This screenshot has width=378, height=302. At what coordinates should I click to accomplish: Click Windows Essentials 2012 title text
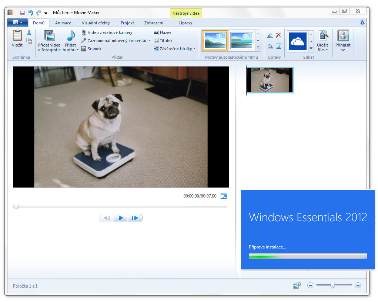point(308,217)
